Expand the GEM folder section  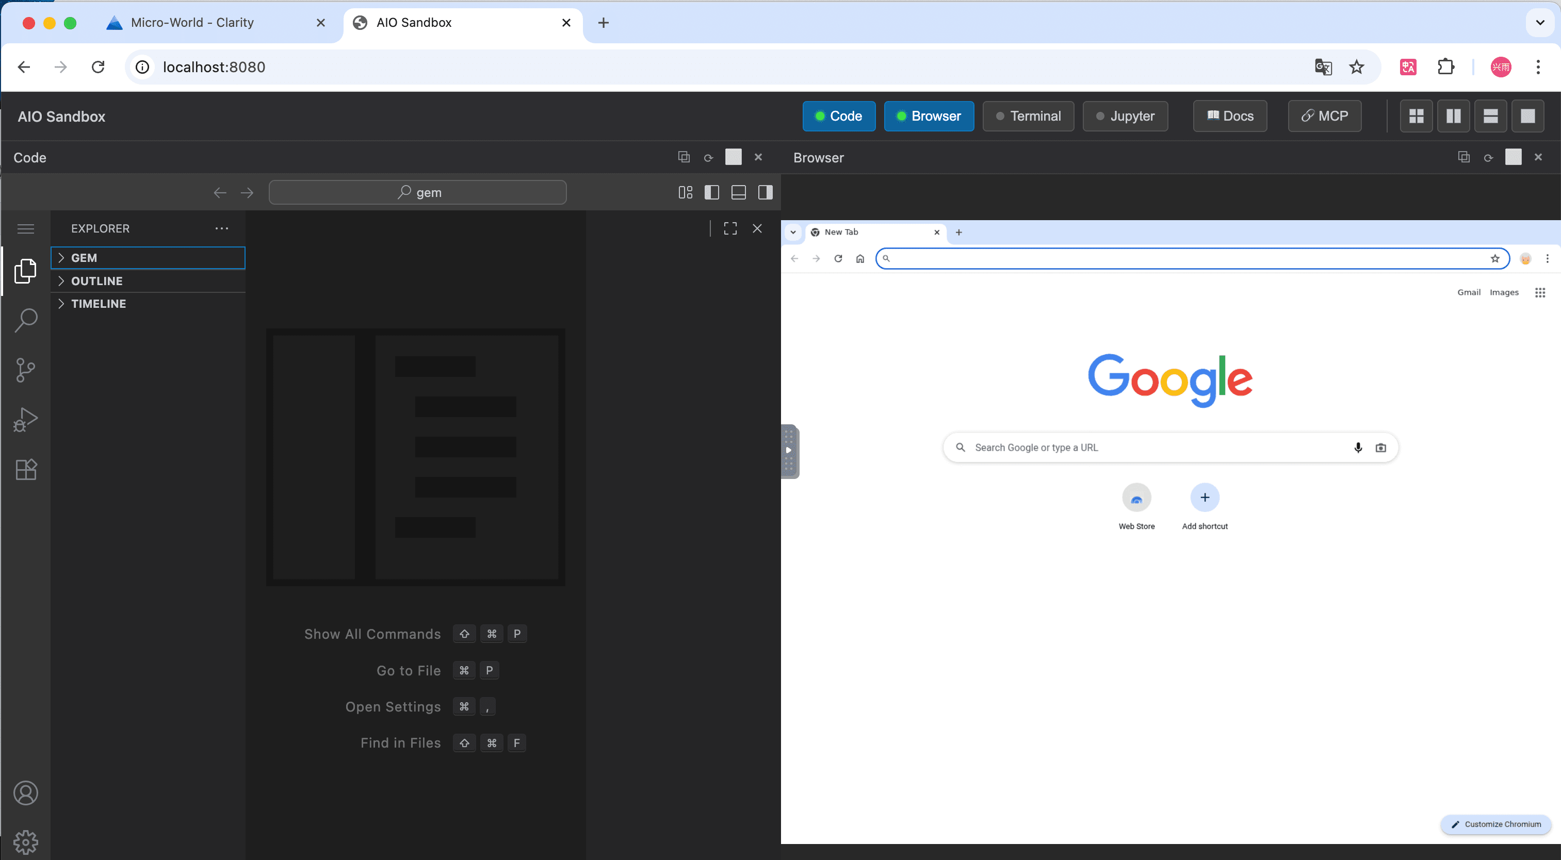pyautogui.click(x=84, y=257)
